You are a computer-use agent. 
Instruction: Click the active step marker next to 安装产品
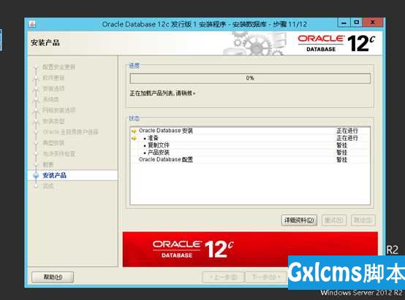point(36,175)
